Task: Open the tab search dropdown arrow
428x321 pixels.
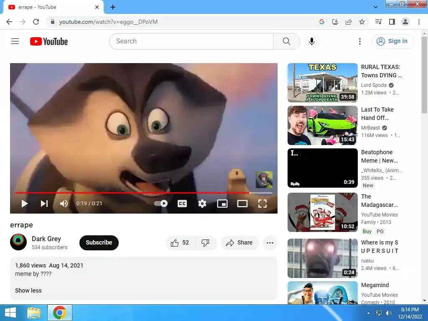Action: pyautogui.click(x=376, y=7)
